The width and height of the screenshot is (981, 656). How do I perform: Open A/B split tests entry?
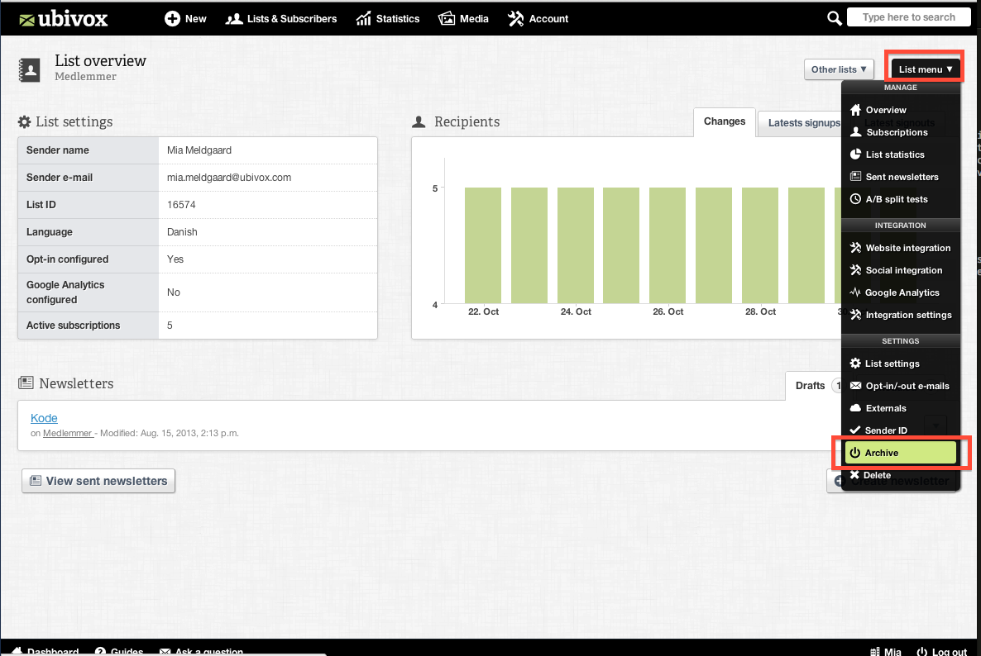click(x=900, y=199)
